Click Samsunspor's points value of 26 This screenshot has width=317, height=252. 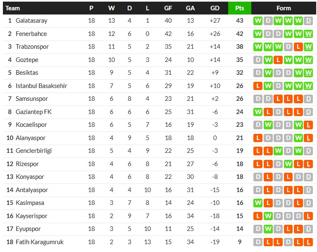pos(240,99)
